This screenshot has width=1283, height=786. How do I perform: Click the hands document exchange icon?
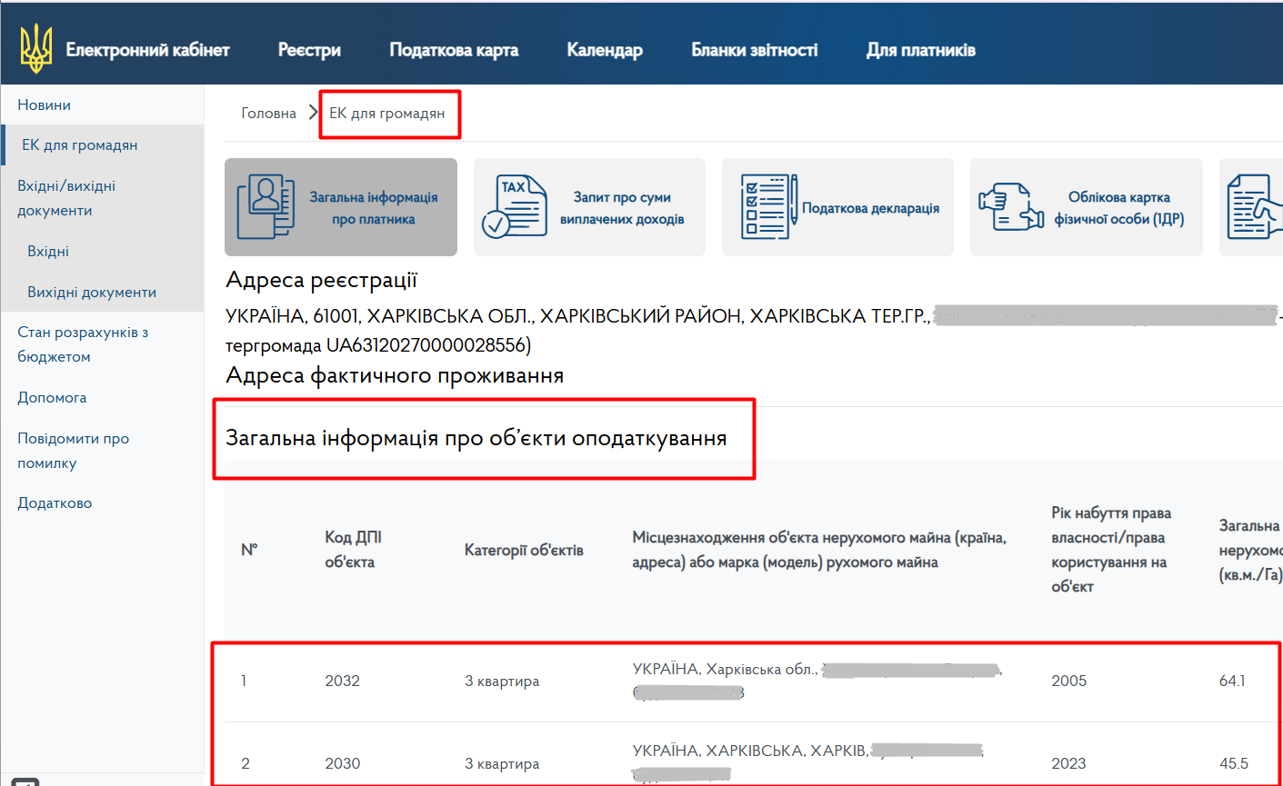pos(1010,207)
